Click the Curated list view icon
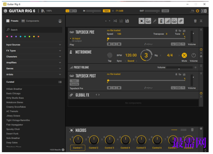 click(60, 82)
